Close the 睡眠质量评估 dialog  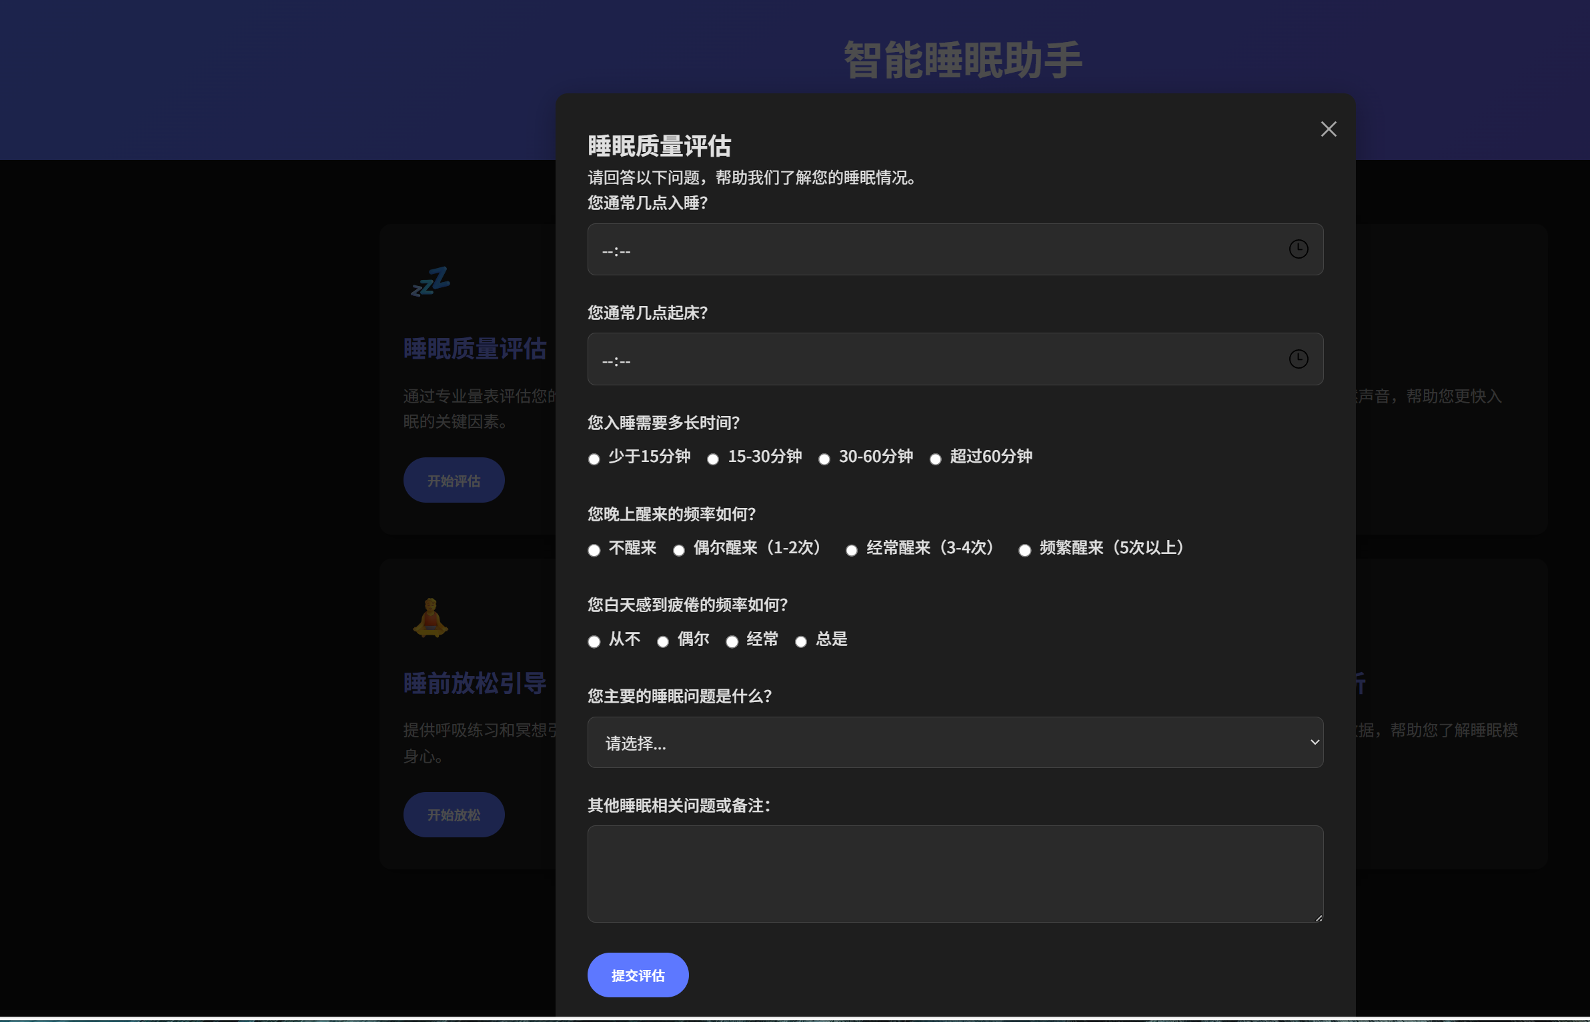click(x=1328, y=129)
